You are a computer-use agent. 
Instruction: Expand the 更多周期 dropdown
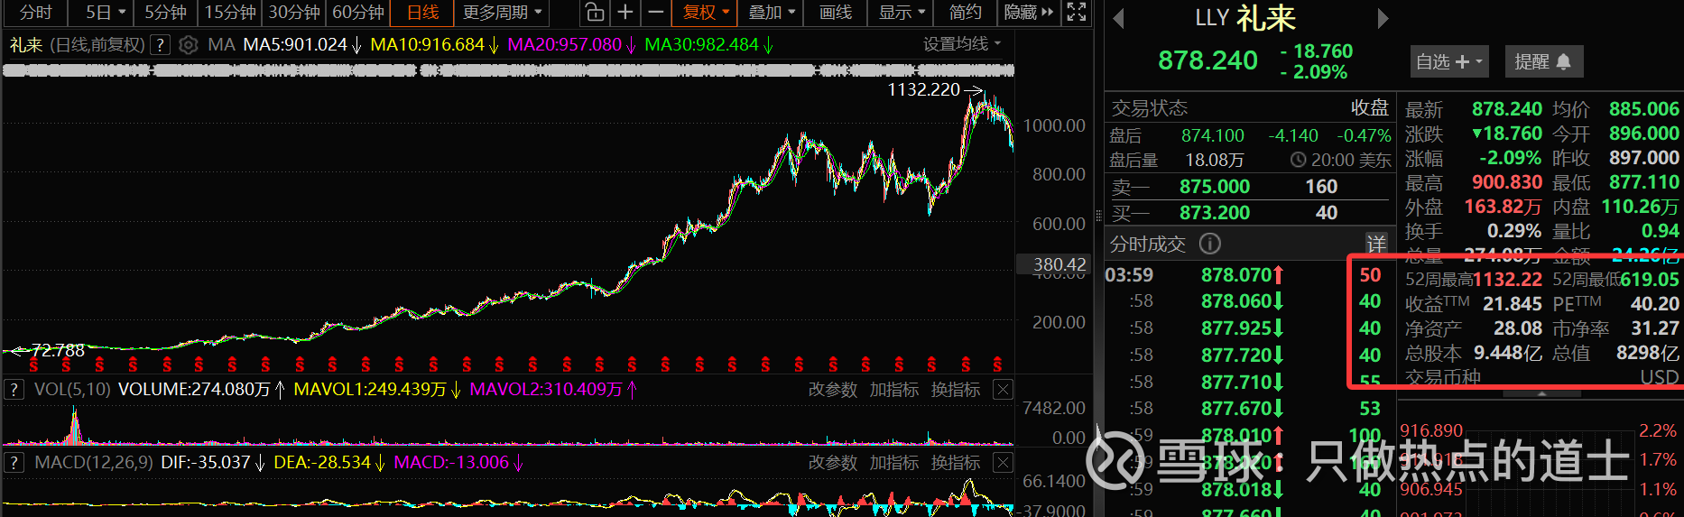click(502, 13)
